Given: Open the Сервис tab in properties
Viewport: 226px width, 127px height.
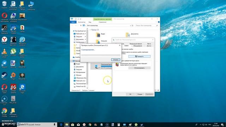Looking at the screenshot, I should coord(126,46).
